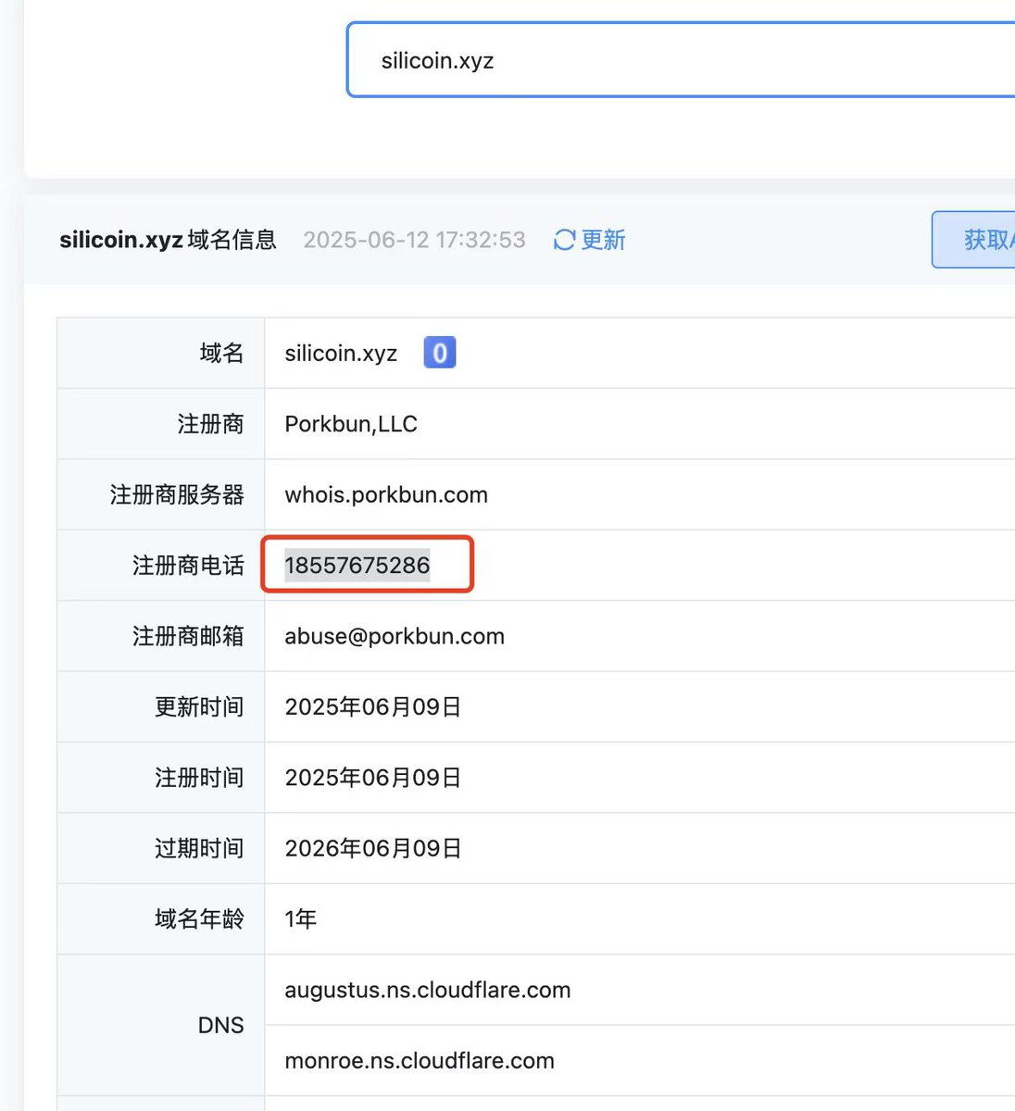Click the partially visible 获取 button
The image size is (1015, 1111).
(x=973, y=240)
